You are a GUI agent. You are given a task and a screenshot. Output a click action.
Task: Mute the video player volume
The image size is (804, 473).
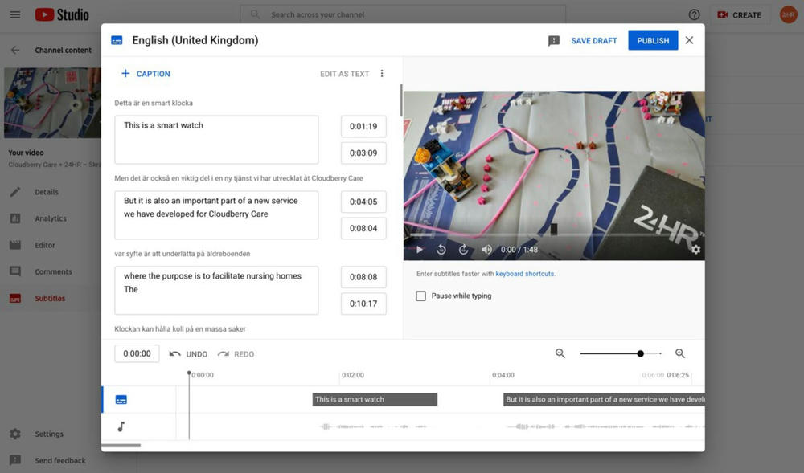[x=486, y=250]
